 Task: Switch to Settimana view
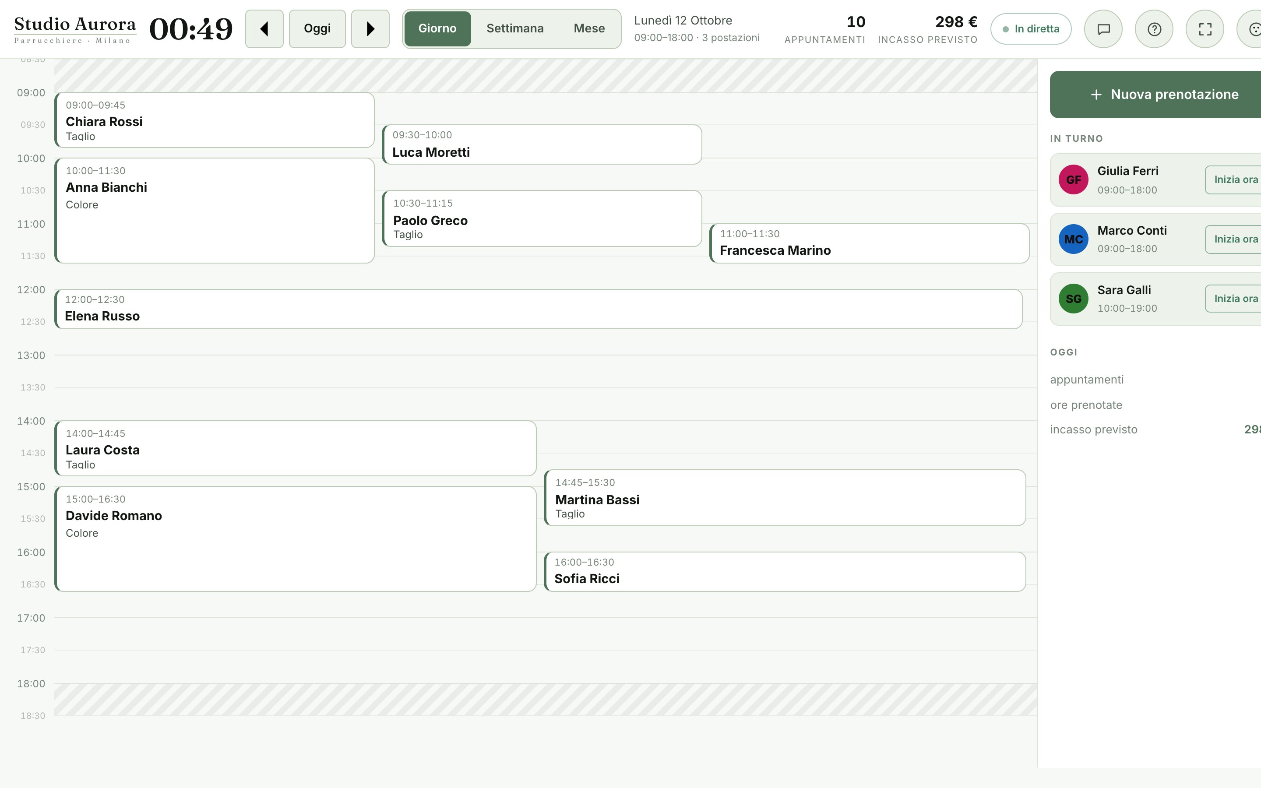[515, 28]
